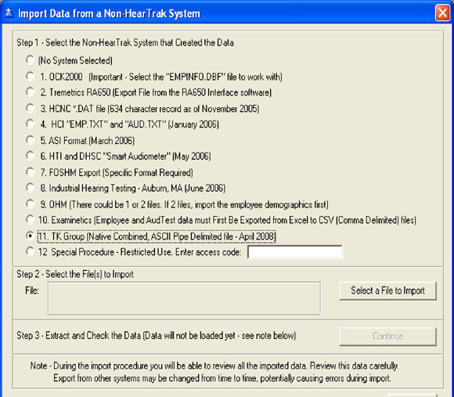
Task: Click the Continue button in Step 3
Action: tap(387, 336)
